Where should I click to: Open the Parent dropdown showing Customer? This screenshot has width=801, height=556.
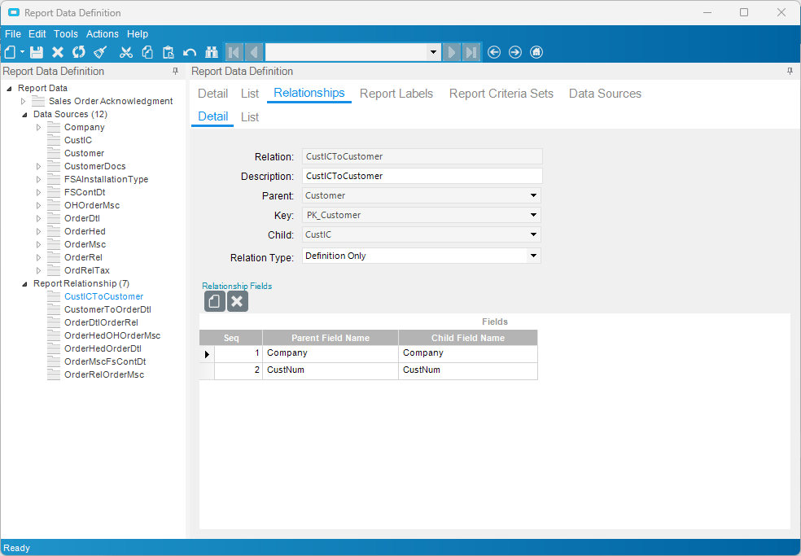(533, 195)
